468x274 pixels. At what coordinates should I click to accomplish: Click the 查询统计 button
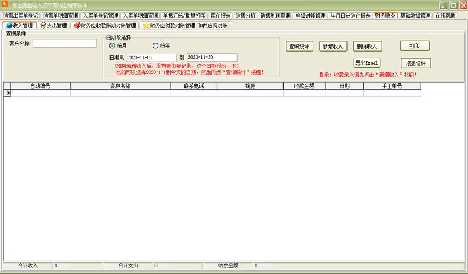(x=299, y=47)
